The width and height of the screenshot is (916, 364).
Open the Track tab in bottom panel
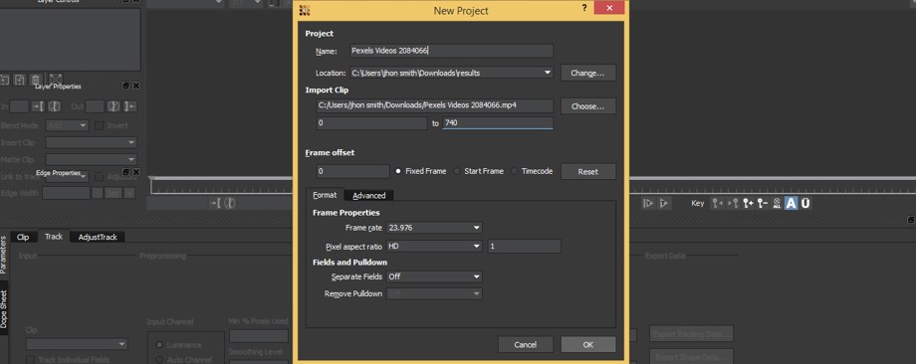click(54, 237)
